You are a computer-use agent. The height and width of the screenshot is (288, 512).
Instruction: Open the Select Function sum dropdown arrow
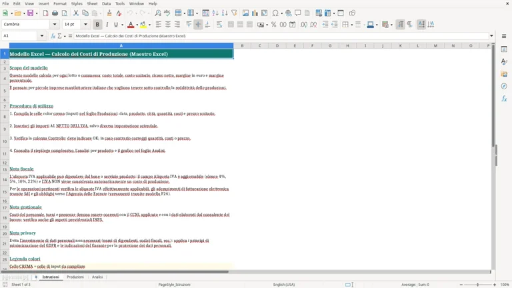(65, 36)
